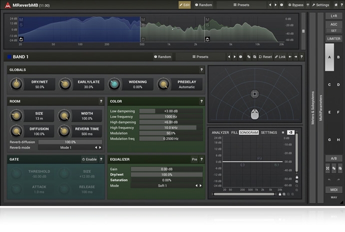The image size is (345, 232).
Task: Pause the analyzer display
Action: point(283,132)
